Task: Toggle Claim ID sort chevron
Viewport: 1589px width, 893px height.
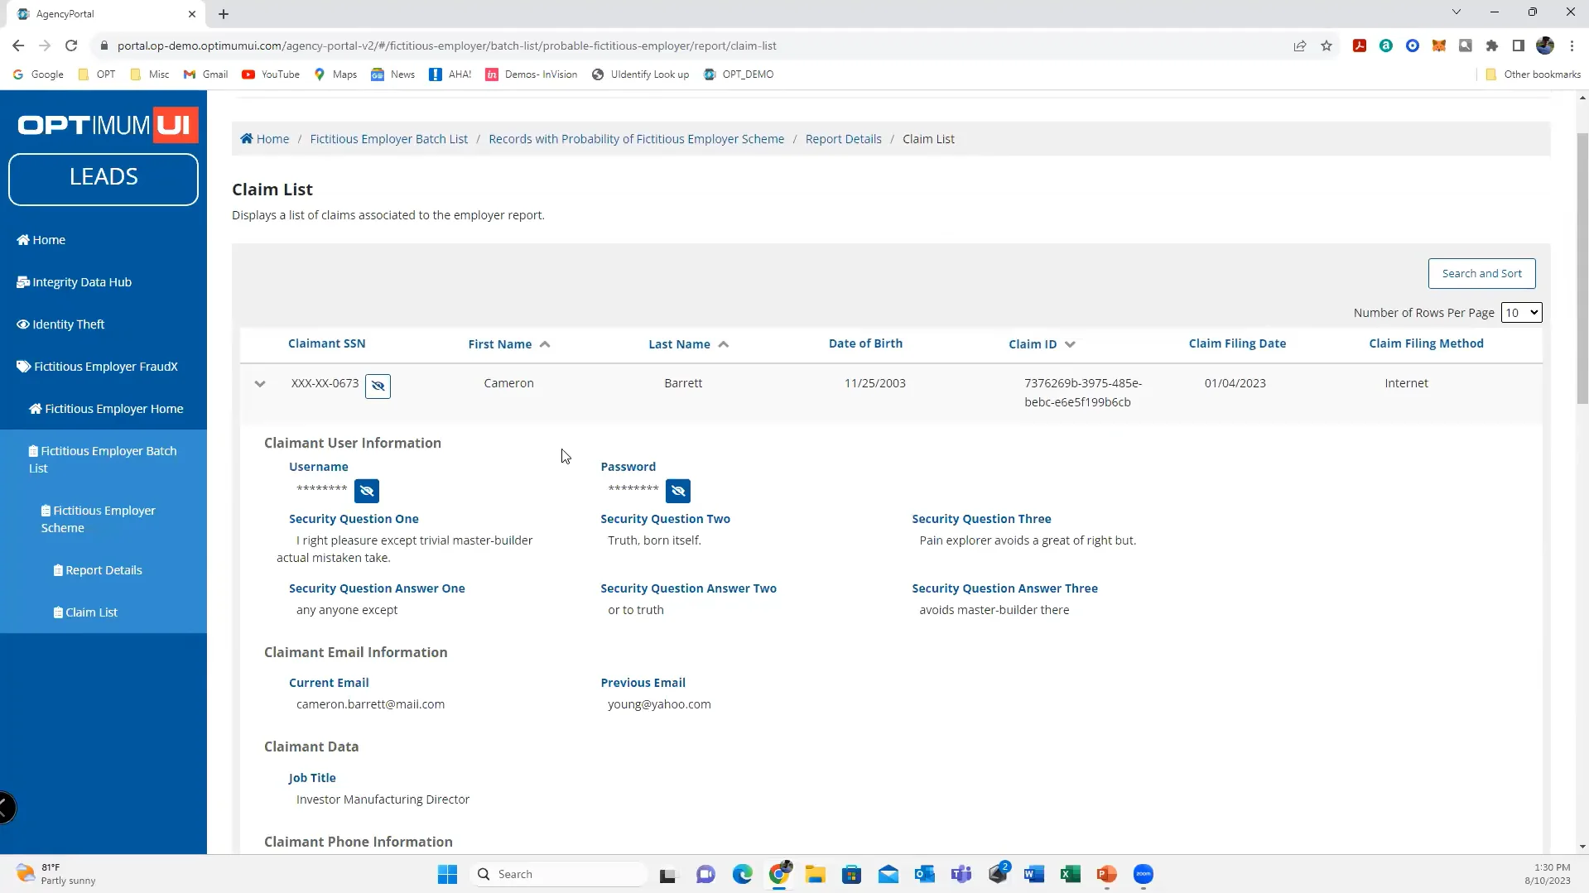Action: 1070,344
